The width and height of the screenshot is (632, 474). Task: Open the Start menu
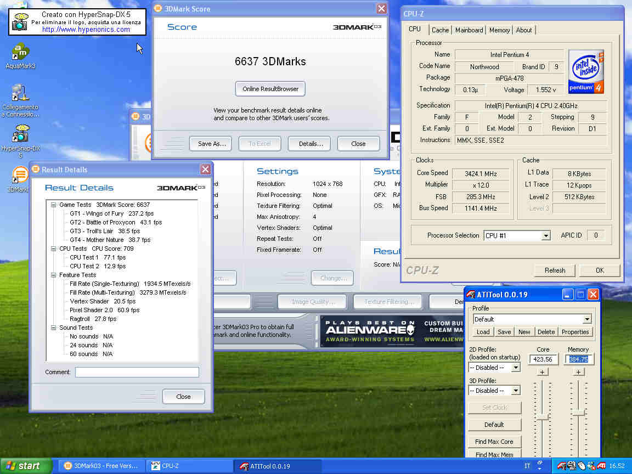[x=26, y=466]
